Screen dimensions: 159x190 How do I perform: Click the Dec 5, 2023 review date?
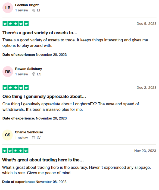(146, 24)
